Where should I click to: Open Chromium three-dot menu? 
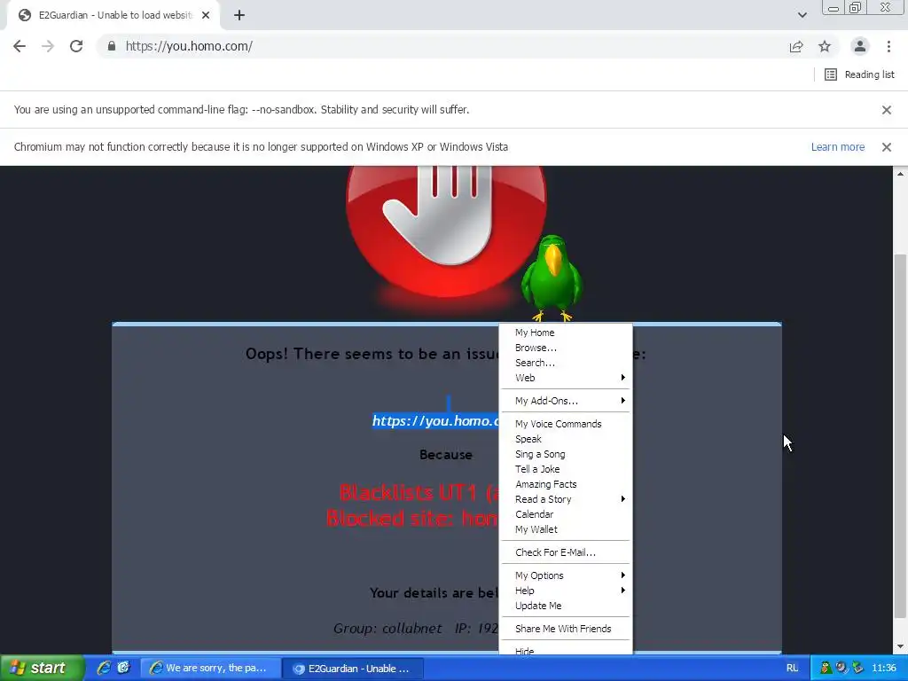[x=888, y=46]
